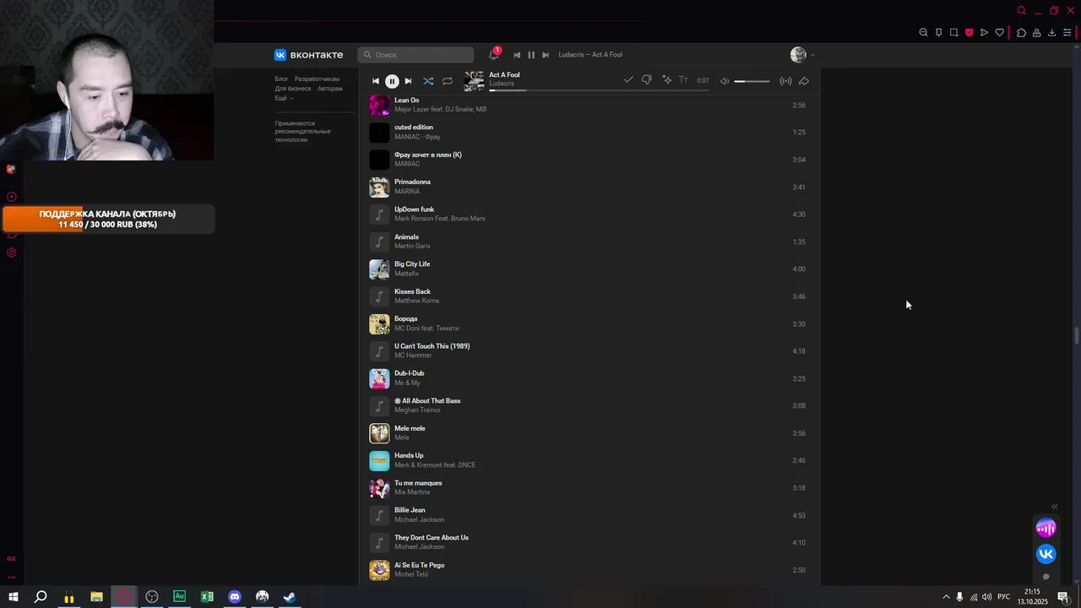Next track in header mini player
This screenshot has height=608, width=1081.
point(546,55)
